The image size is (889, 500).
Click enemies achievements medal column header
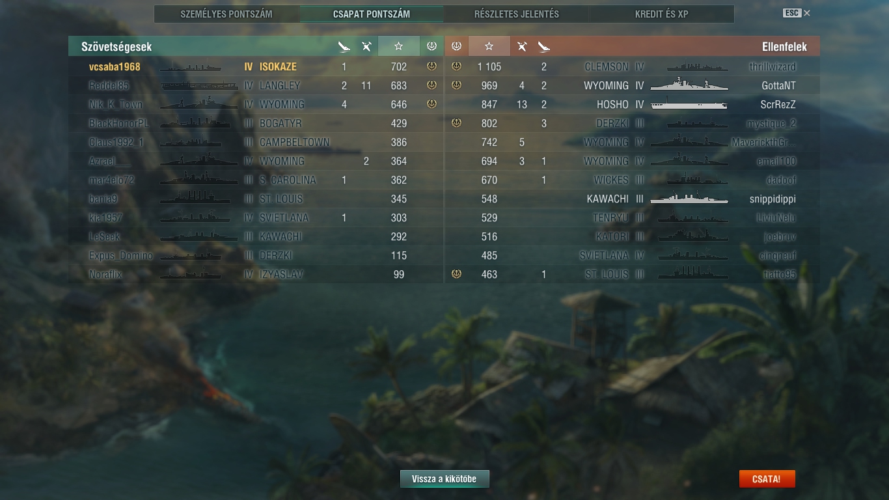click(x=456, y=46)
